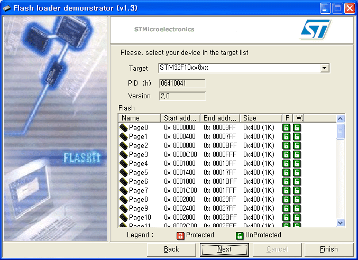Viewport: 358px width, 260px height.
Task: Select start address 0x 8000000
Action: (x=180, y=127)
